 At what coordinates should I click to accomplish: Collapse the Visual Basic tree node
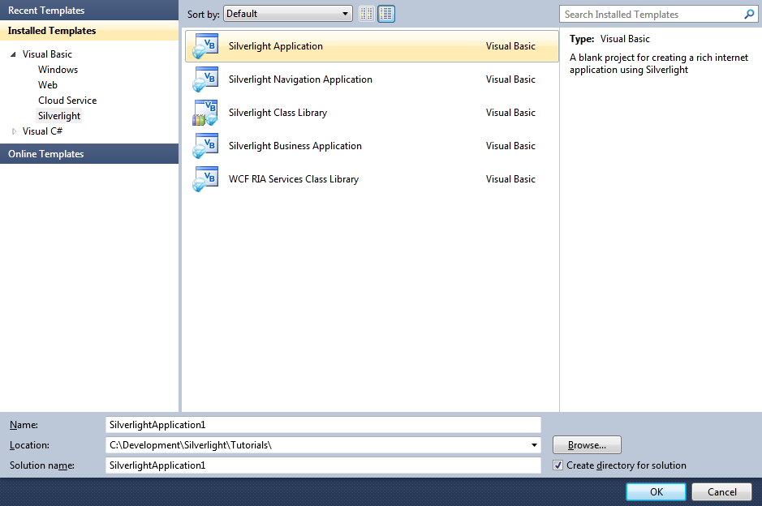pos(13,54)
